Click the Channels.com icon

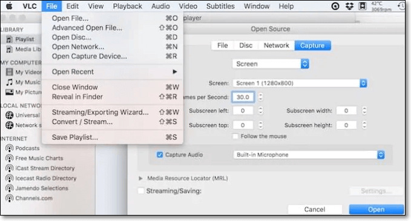[x=10, y=198]
